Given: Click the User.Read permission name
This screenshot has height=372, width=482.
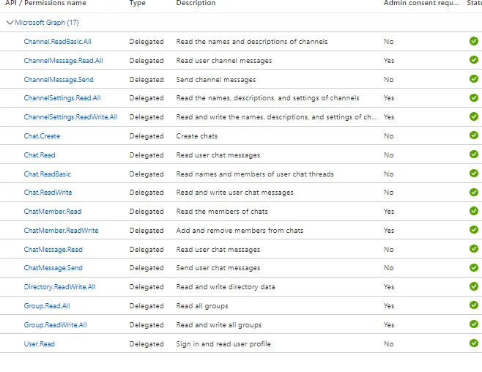Looking at the screenshot, I should click(x=39, y=344).
